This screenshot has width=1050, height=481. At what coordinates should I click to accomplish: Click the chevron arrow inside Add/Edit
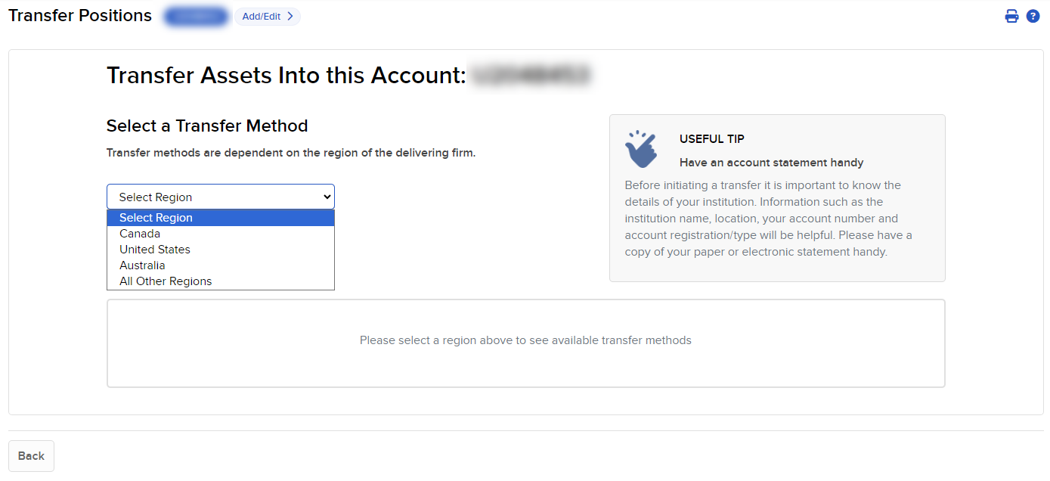point(289,16)
